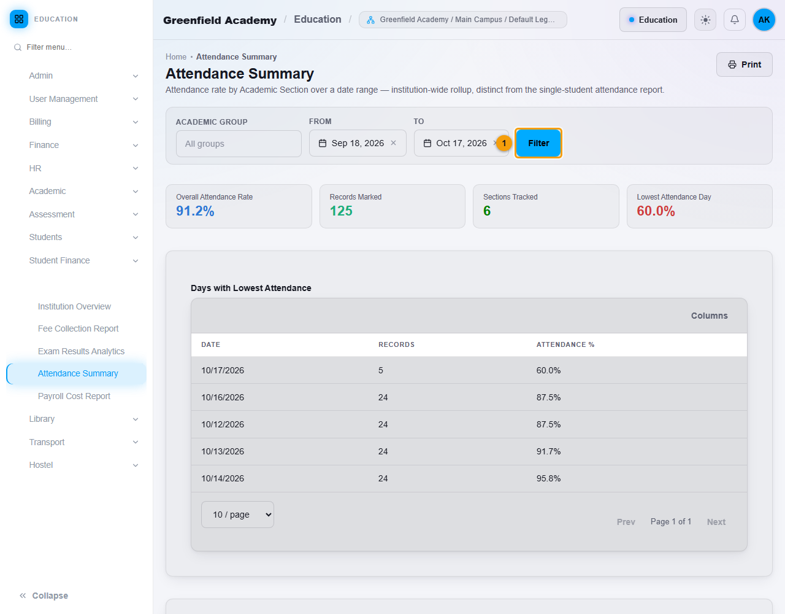The height and width of the screenshot is (614, 785).
Task: Expand the Student Finance section
Action: pyautogui.click(x=83, y=260)
